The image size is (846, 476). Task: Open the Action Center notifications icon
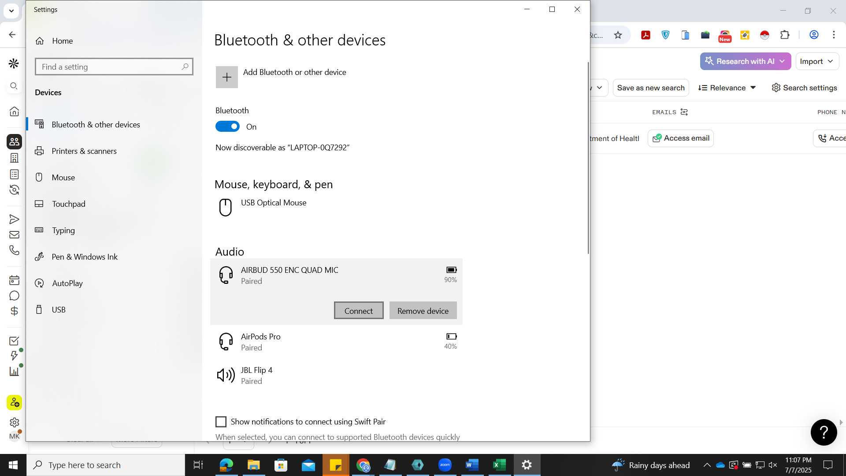point(828,465)
